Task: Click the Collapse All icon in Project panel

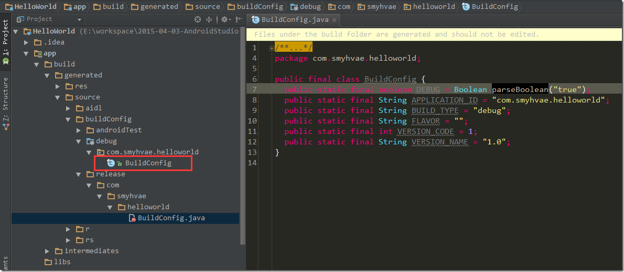Action: pos(209,19)
